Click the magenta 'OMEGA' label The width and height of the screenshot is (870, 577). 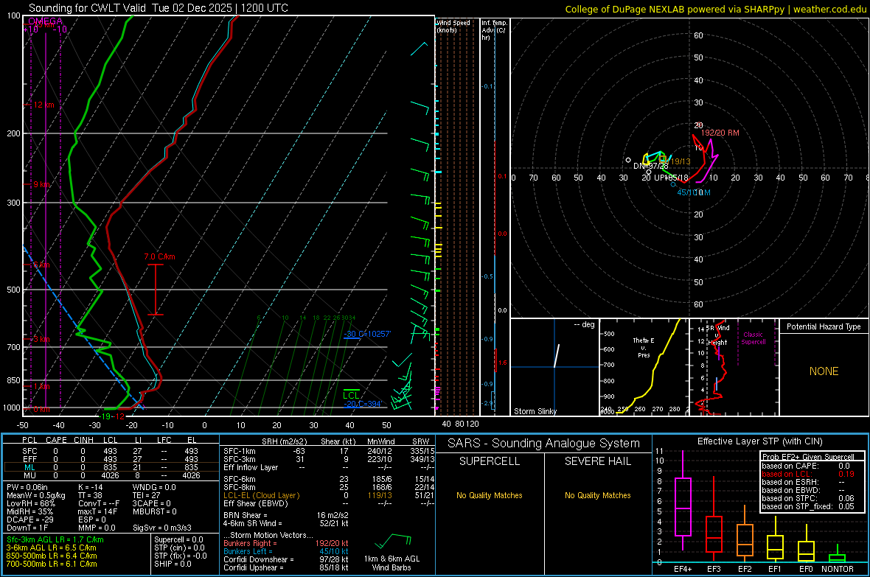pos(46,21)
